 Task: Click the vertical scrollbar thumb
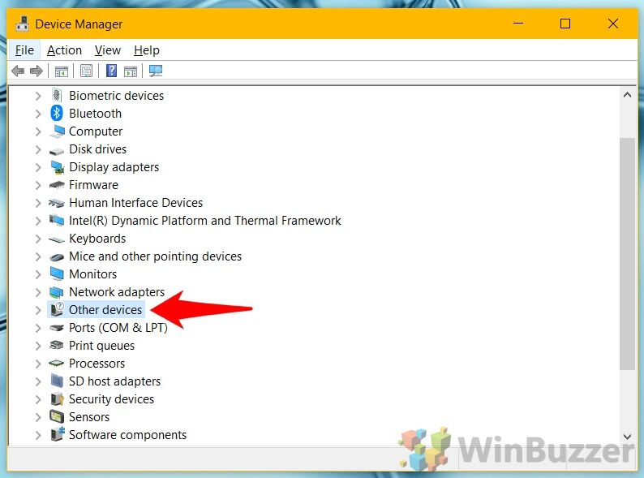pos(627,253)
